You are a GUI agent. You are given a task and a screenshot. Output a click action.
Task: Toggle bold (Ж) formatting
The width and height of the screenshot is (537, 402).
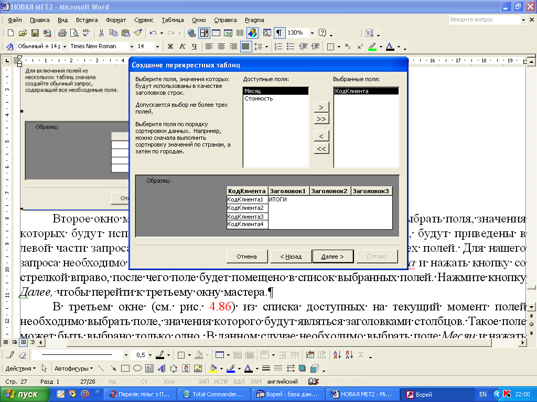click(170, 47)
